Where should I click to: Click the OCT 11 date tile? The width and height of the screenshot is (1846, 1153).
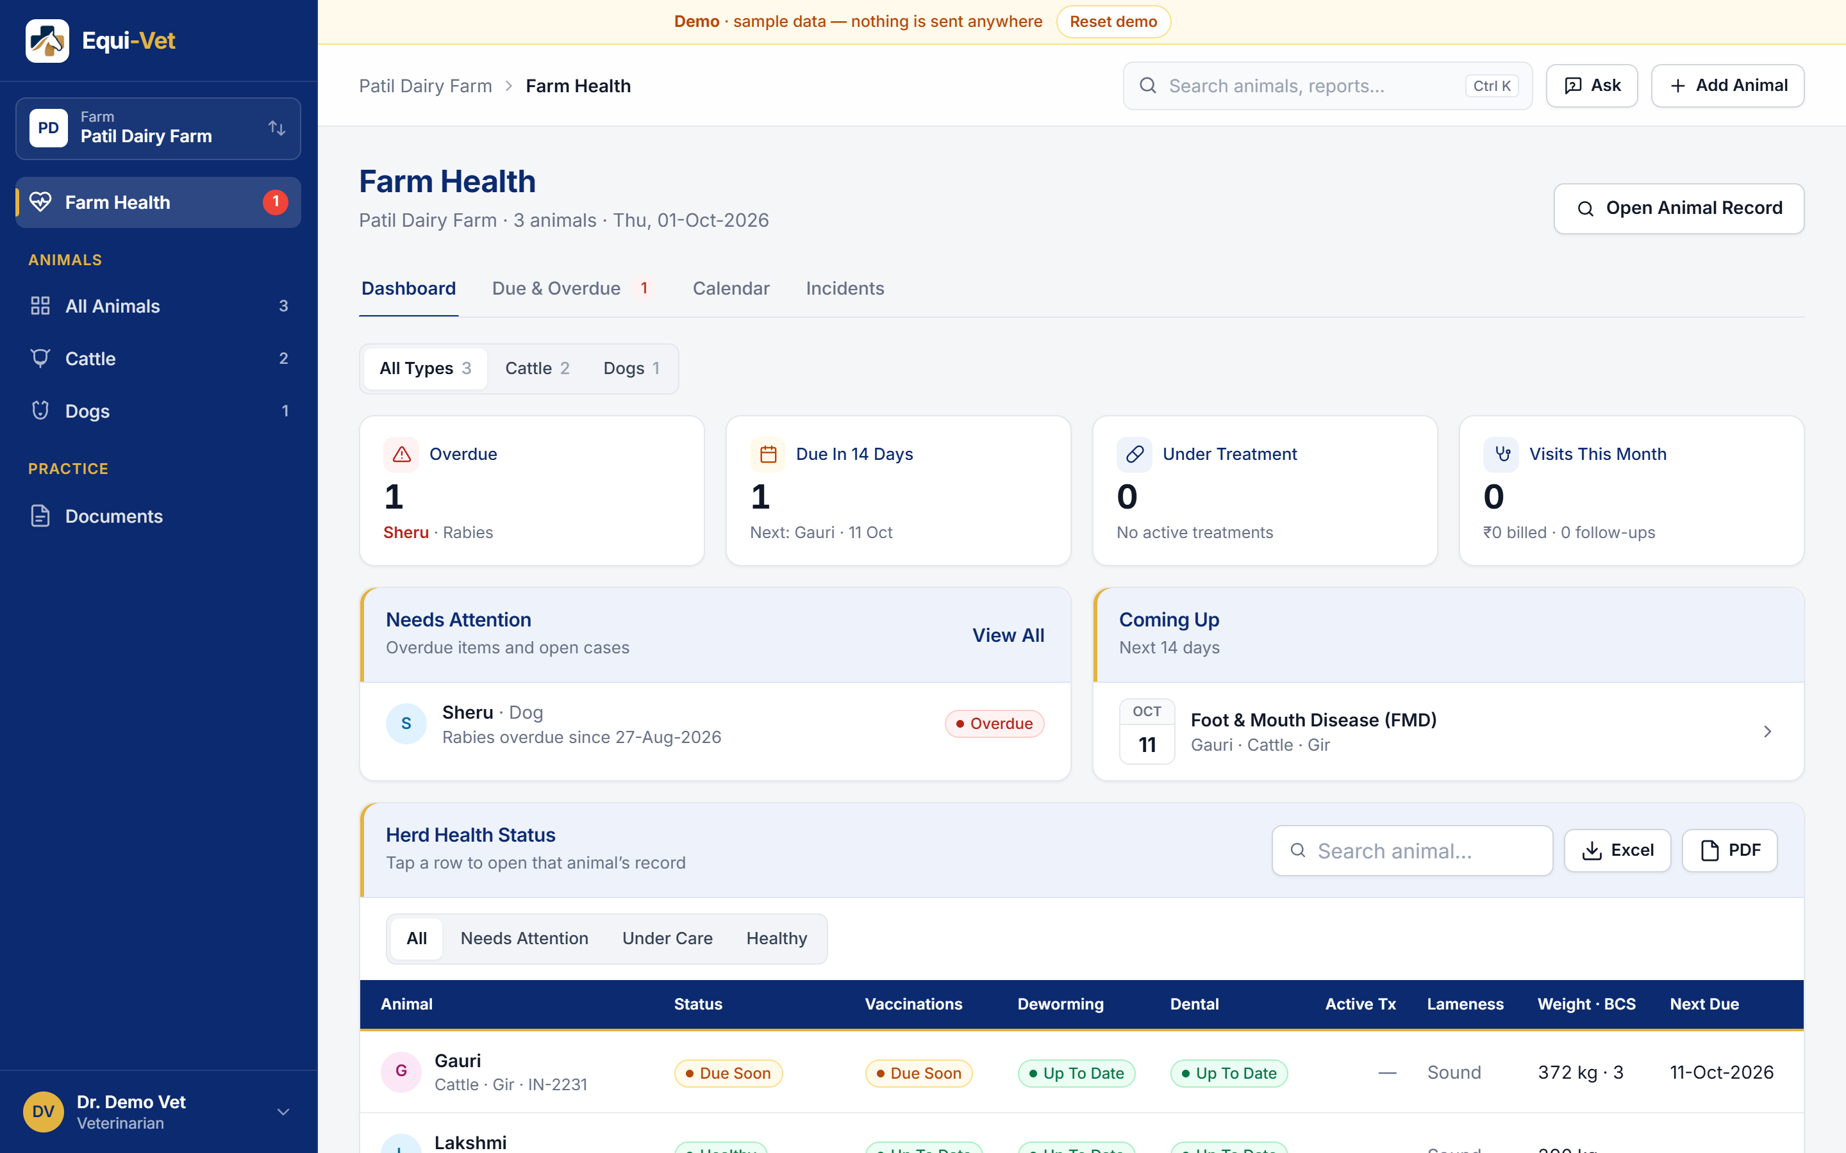point(1147,730)
